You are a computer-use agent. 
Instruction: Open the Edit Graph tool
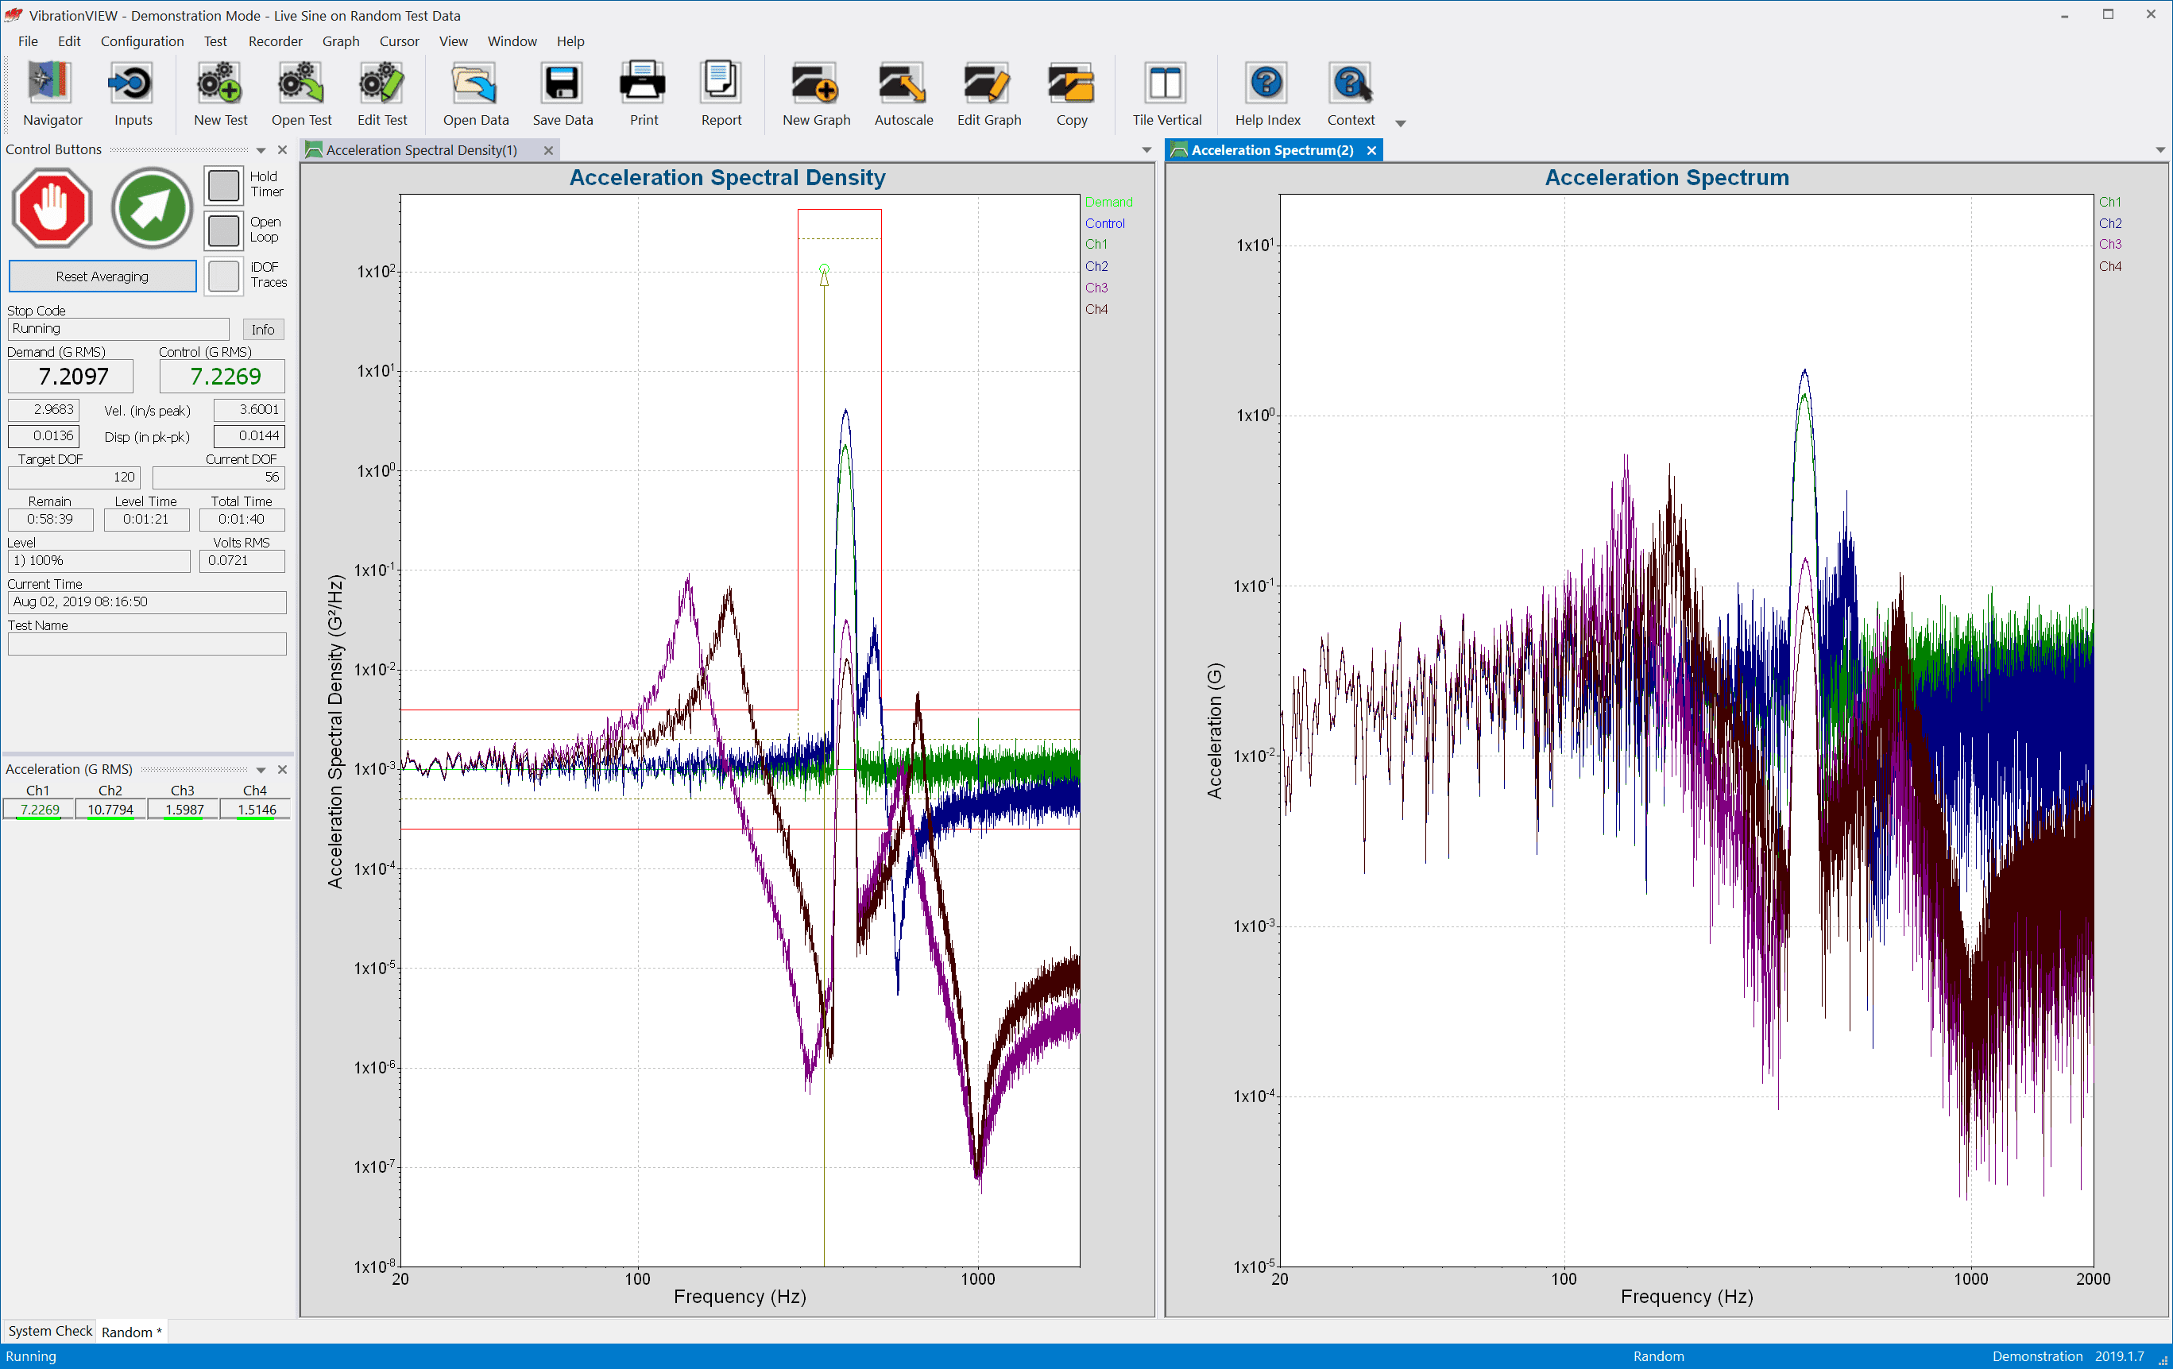coord(988,93)
